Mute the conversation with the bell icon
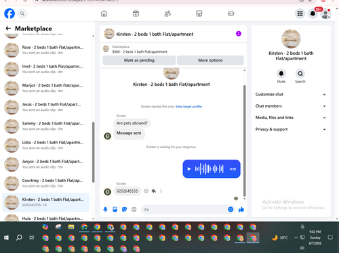This screenshot has height=253, width=339. point(281,74)
